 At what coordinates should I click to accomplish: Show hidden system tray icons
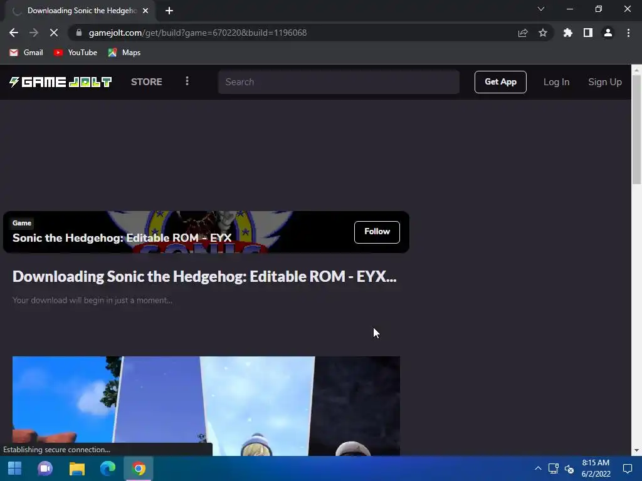tap(538, 468)
